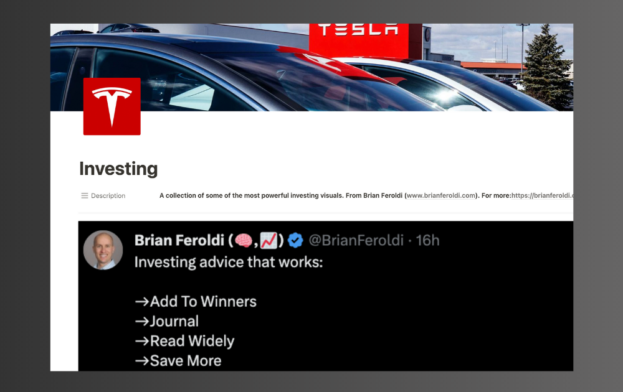The image size is (623, 392).
Task: Click the Tesla cars cover image
Action: pyautogui.click(x=311, y=67)
